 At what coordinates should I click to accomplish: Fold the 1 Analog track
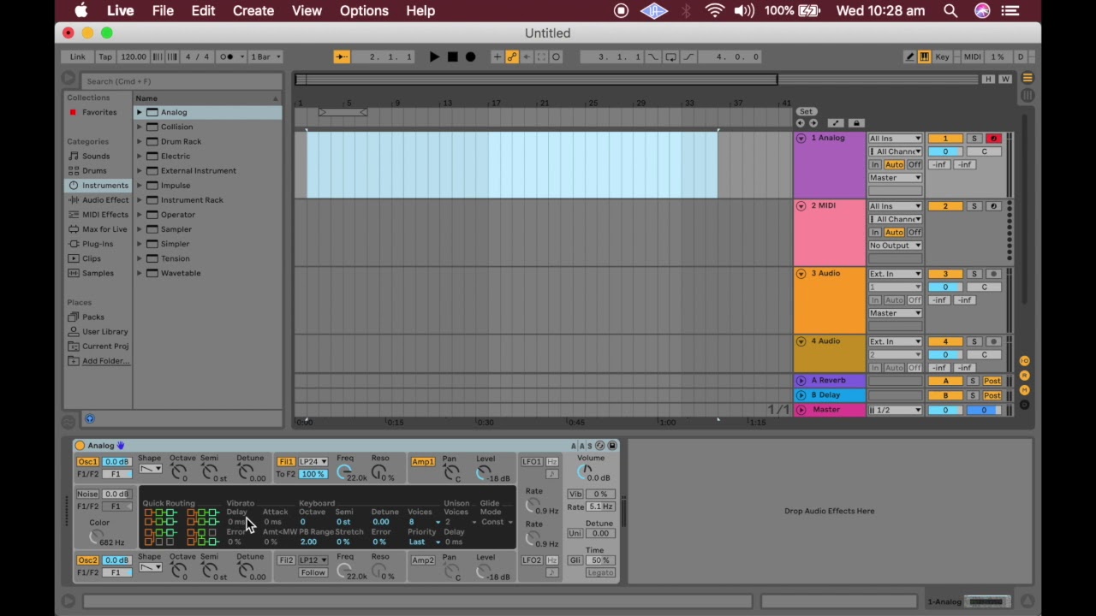click(801, 139)
